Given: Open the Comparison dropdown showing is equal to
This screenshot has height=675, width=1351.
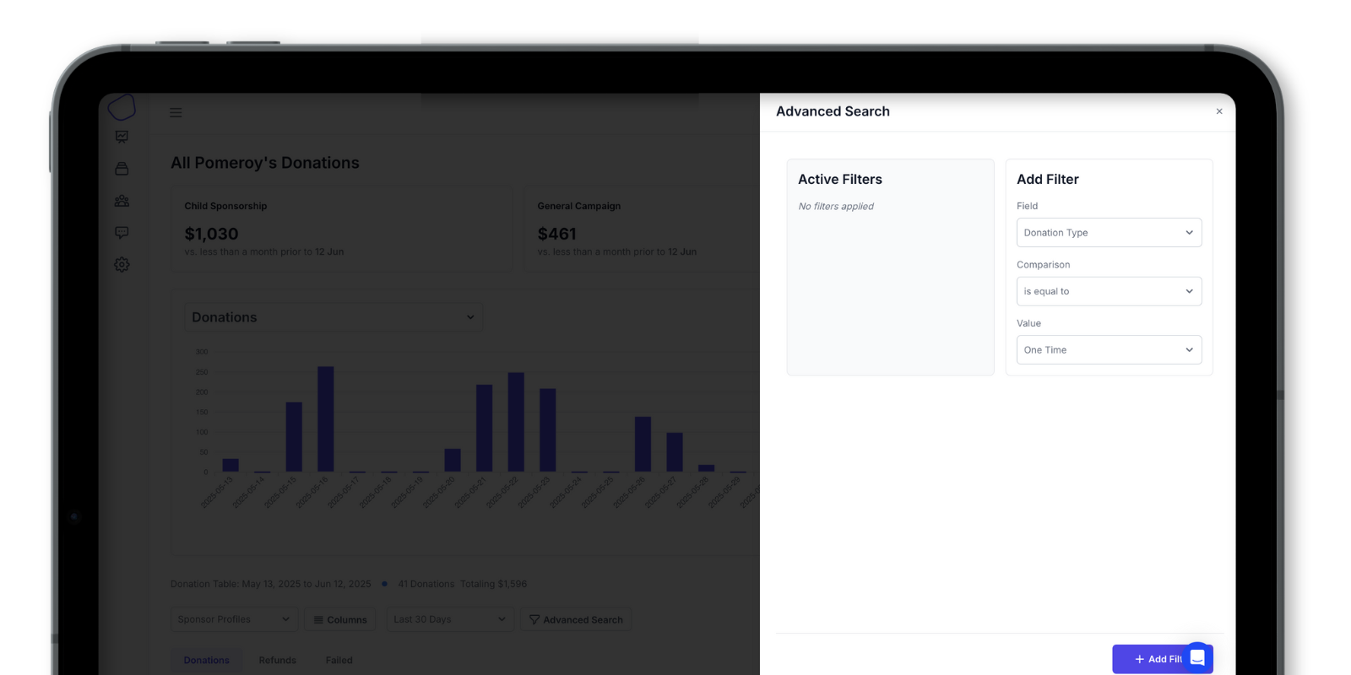Looking at the screenshot, I should 1109,291.
